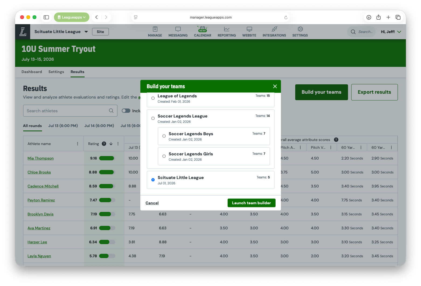Image resolution: width=421 pixels, height=286 pixels.
Task: Close the Build your teams dialog
Action: (275, 86)
